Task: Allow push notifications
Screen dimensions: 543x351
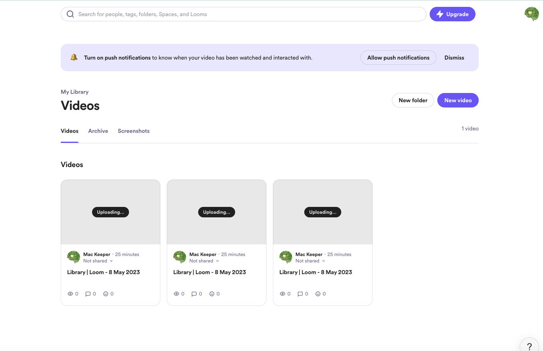Action: pos(398,58)
